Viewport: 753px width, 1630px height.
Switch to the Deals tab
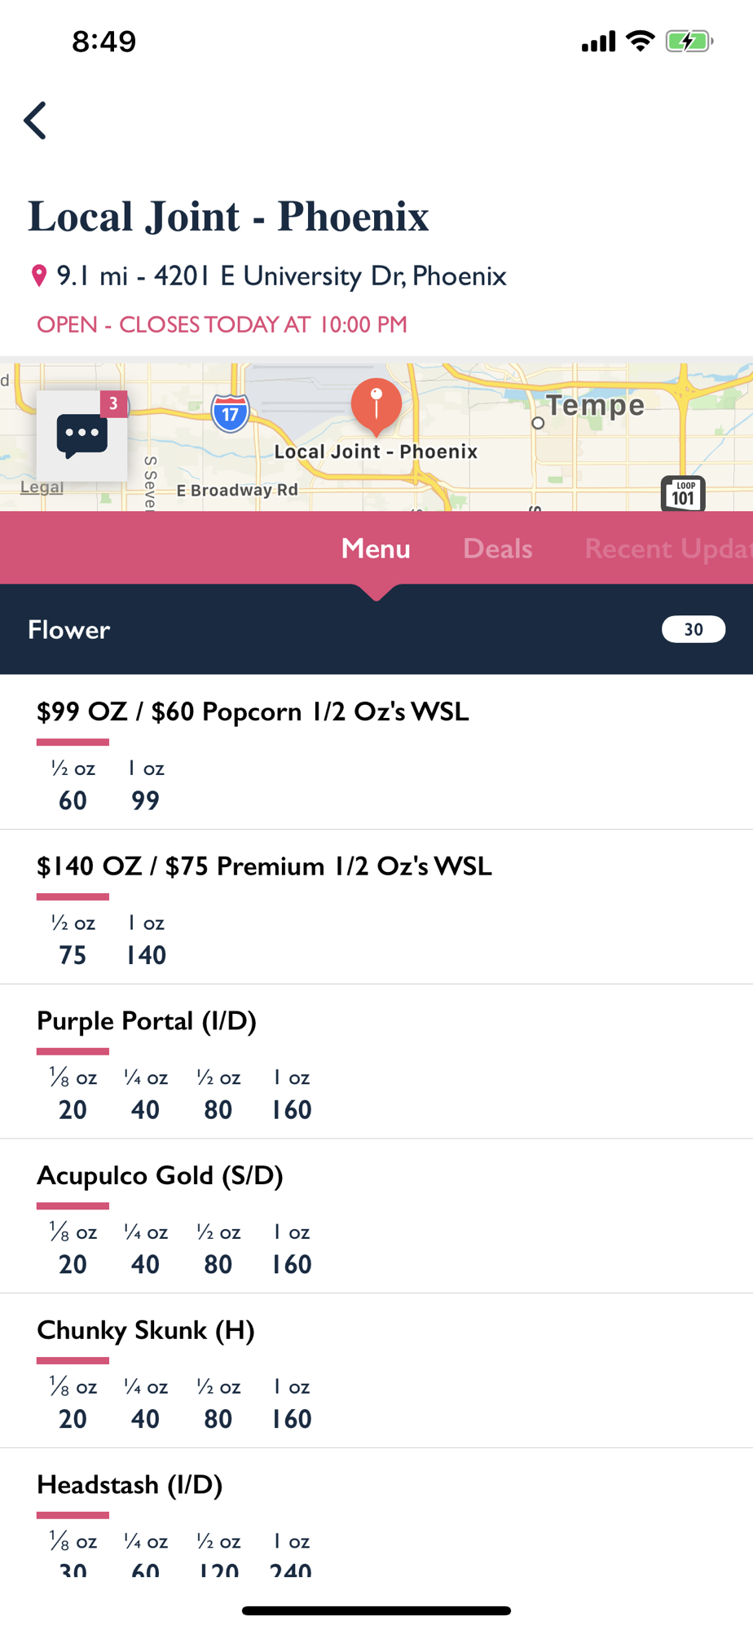(x=498, y=548)
